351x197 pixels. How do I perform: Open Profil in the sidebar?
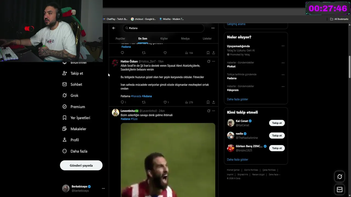point(71,140)
